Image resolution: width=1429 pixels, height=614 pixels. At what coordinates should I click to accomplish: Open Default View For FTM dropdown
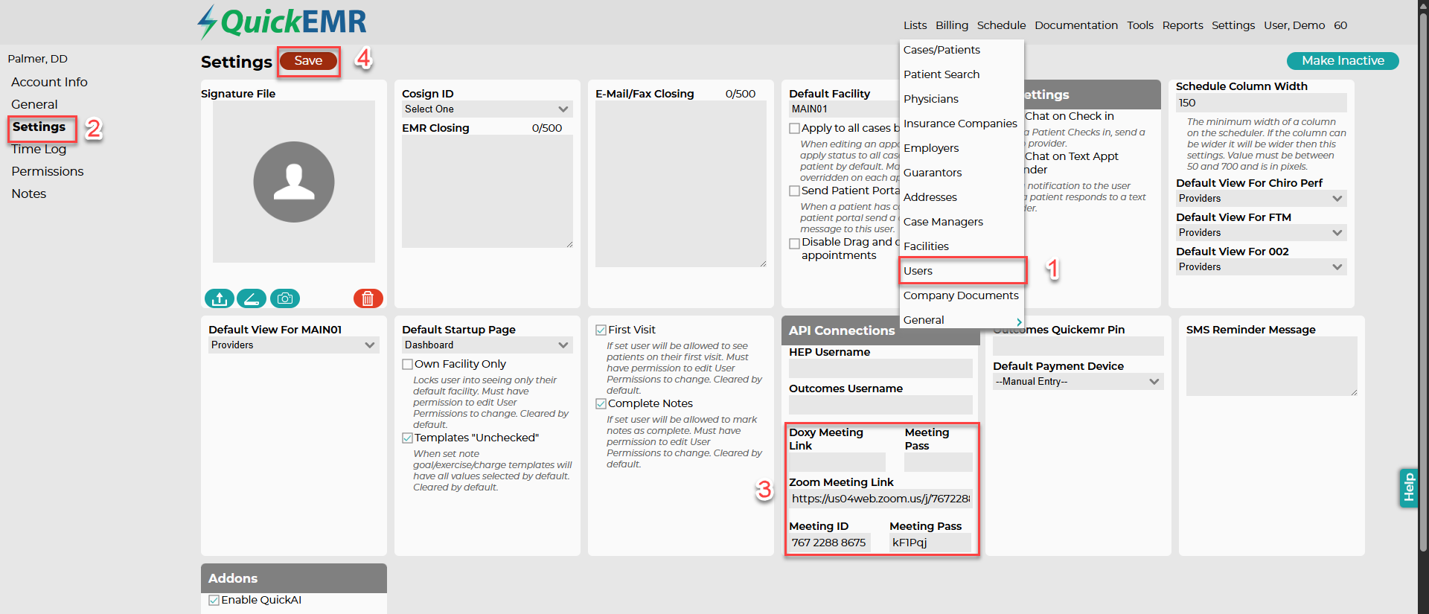point(1262,233)
